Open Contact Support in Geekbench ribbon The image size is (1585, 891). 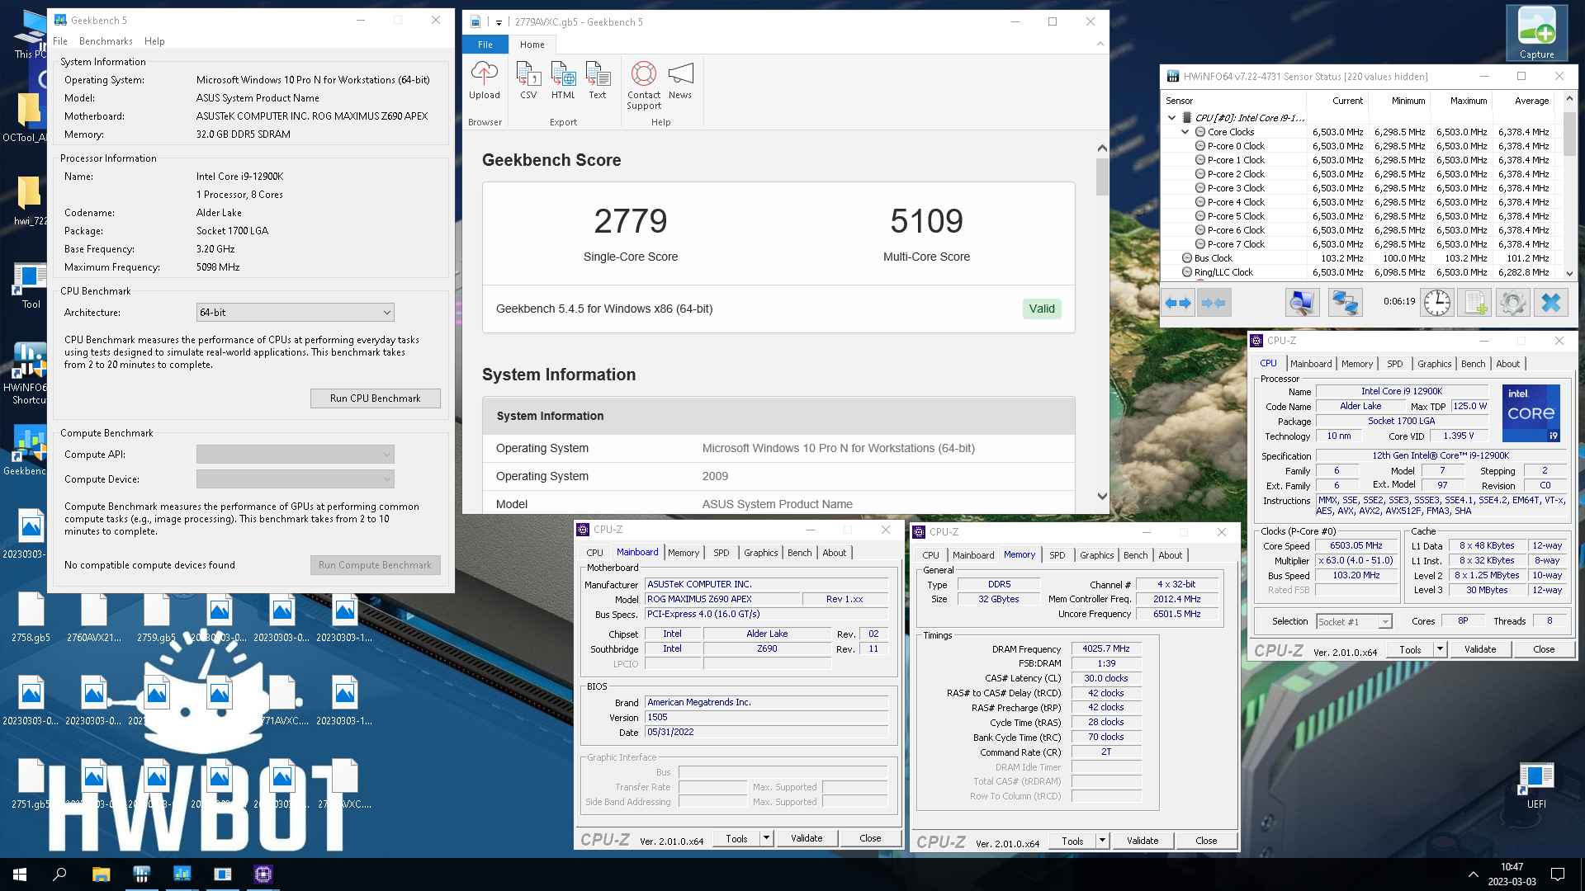pos(644,85)
